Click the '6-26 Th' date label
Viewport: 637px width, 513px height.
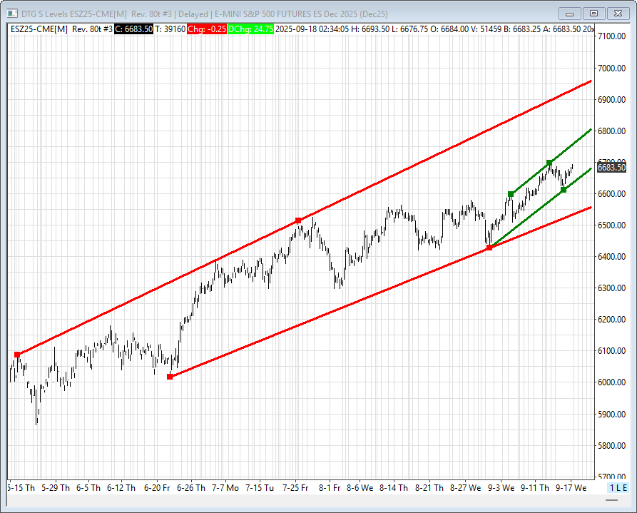(191, 488)
